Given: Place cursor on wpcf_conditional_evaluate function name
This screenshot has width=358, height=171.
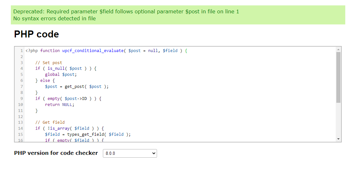Looking at the screenshot, I should click(x=93, y=51).
